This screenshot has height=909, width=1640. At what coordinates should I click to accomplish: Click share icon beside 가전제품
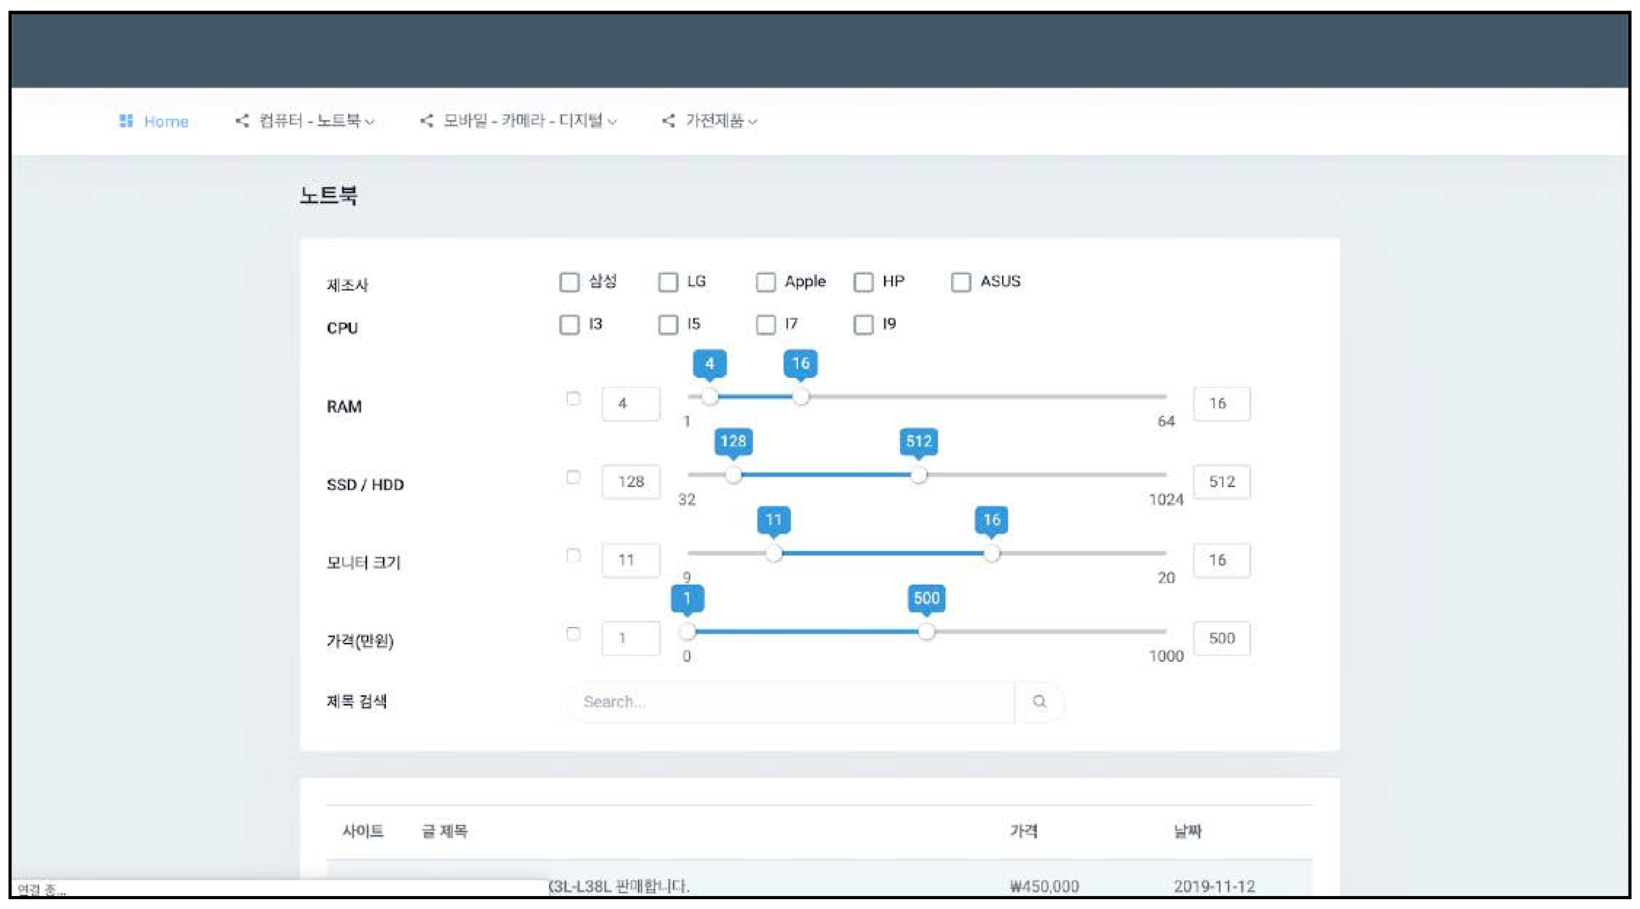point(668,120)
